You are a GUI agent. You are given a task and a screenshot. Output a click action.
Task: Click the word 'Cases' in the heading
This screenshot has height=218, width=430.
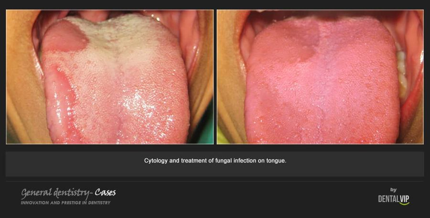105,193
